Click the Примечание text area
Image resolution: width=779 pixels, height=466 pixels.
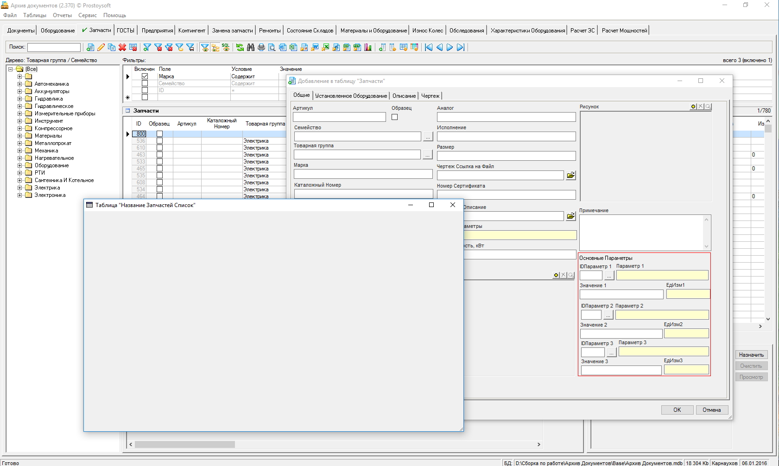(641, 233)
